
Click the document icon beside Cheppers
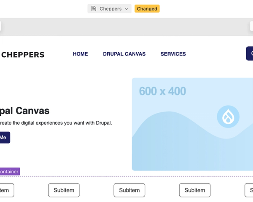94,9
